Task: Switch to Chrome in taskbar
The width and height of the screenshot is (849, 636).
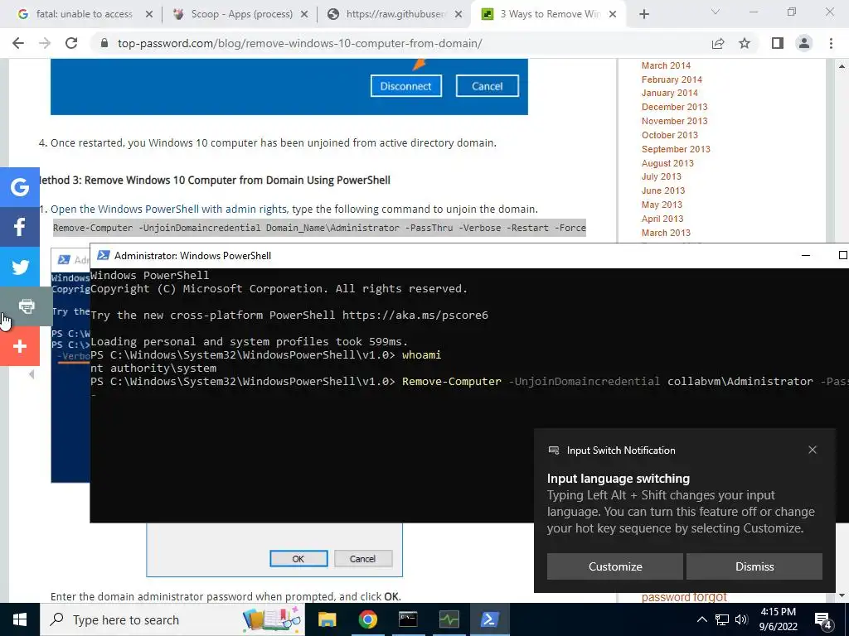Action: (x=367, y=619)
